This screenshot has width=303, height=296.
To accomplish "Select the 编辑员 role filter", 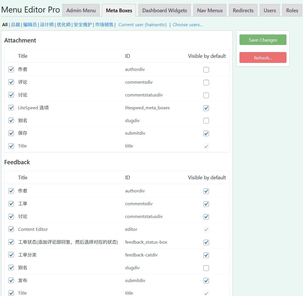I will [30, 25].
